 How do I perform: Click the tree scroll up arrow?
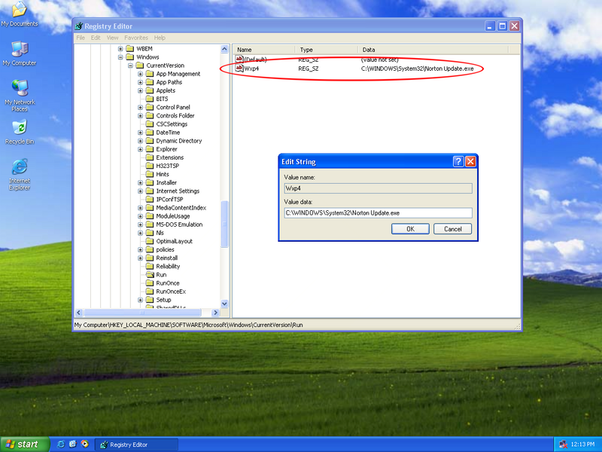(224, 49)
